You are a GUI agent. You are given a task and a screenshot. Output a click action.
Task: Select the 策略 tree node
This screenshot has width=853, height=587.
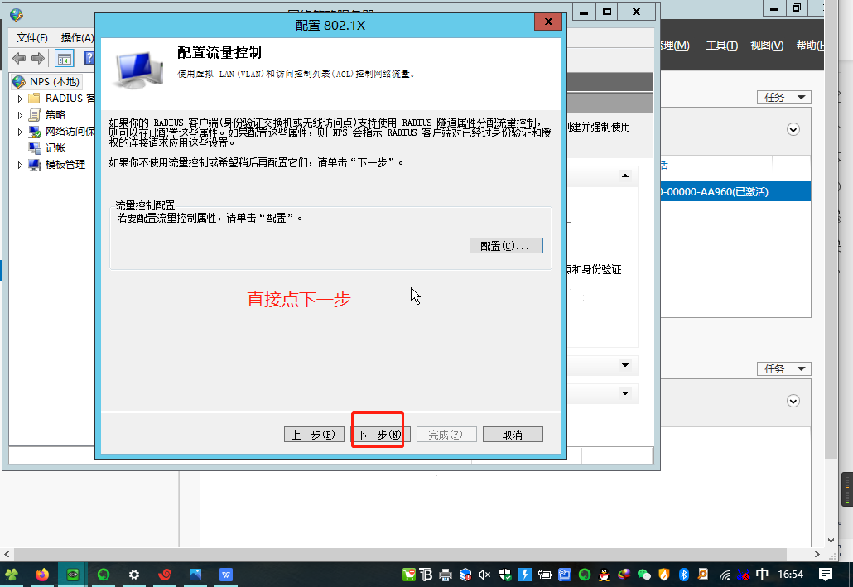click(x=47, y=115)
